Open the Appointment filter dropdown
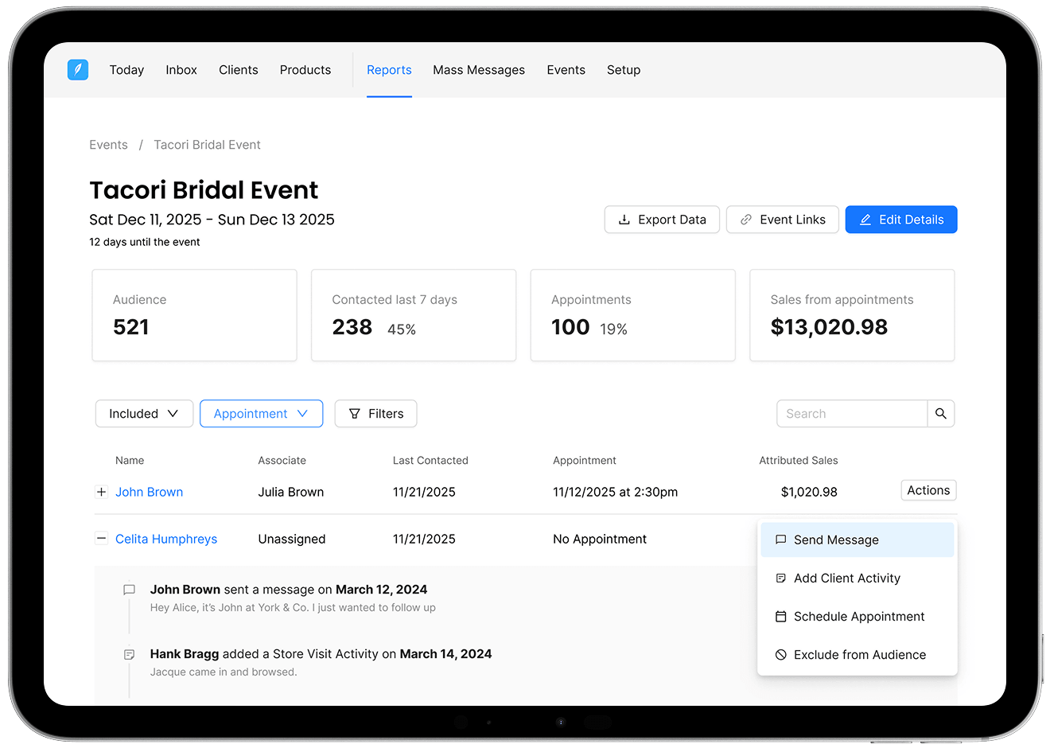Screen dimensions: 1050x748 tap(261, 414)
